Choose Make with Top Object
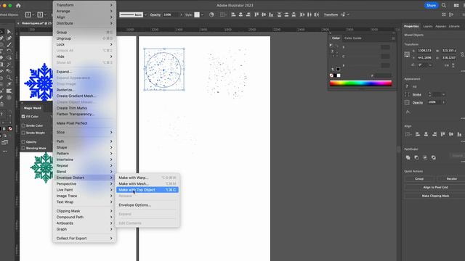465x261 pixels. [147, 190]
